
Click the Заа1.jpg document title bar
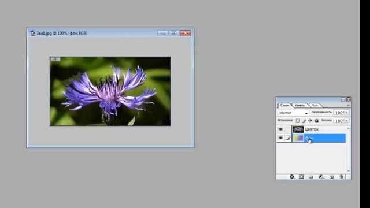click(x=110, y=33)
